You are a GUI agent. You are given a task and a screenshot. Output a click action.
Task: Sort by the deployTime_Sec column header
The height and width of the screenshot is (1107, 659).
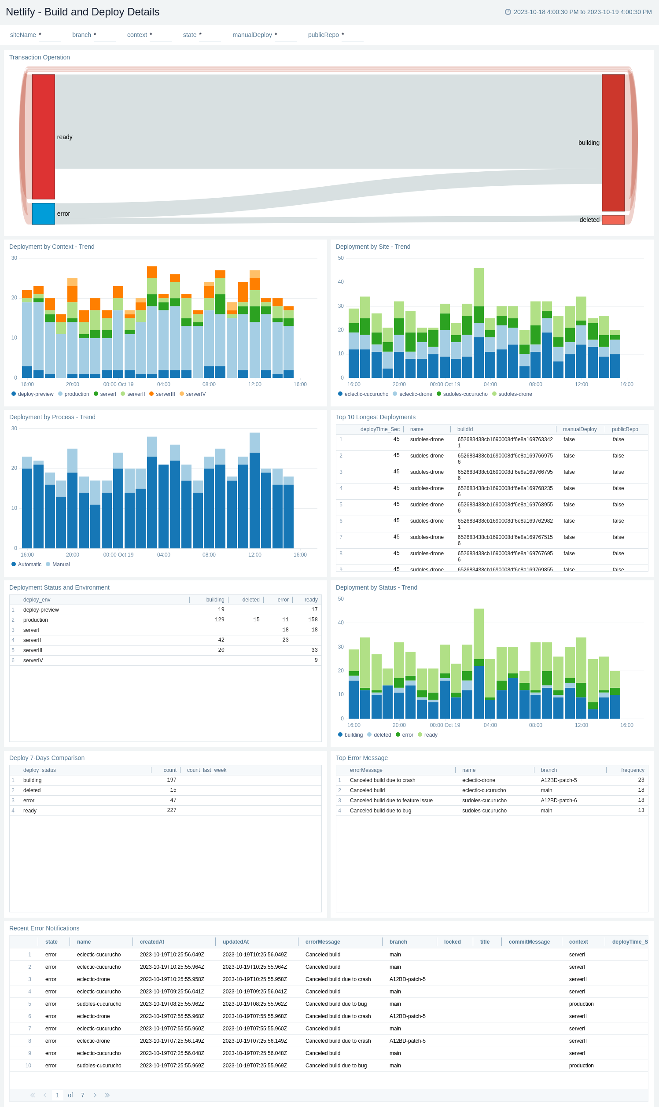379,429
